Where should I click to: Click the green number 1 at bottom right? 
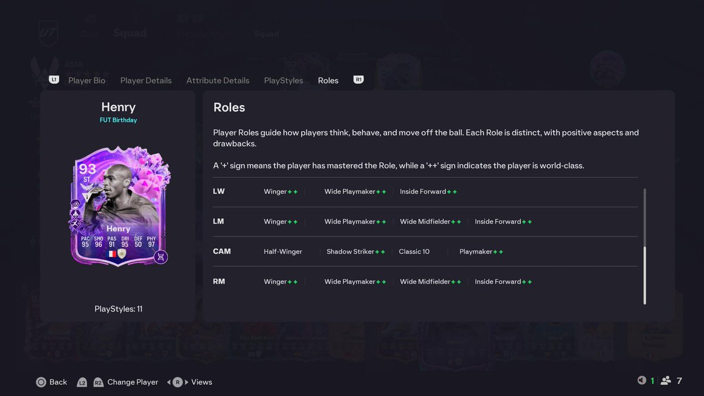pyautogui.click(x=652, y=381)
